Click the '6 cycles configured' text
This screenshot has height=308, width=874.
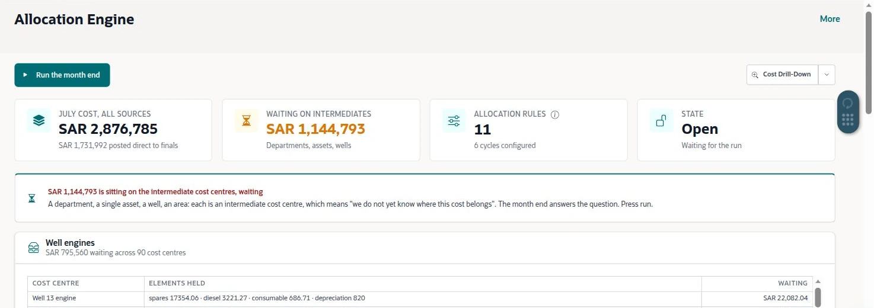pos(505,145)
